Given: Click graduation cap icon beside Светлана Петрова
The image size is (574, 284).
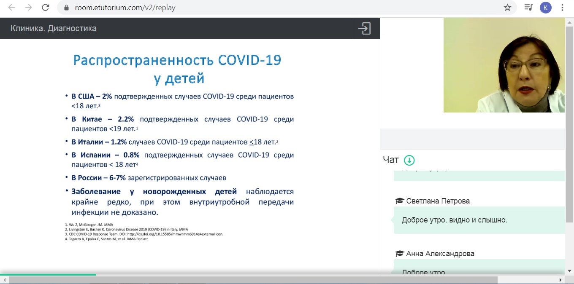Looking at the screenshot, I should (x=399, y=201).
